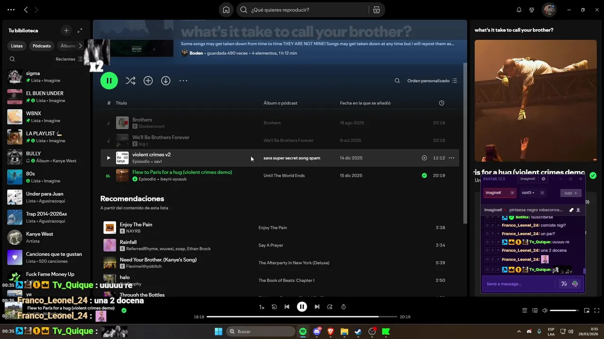The image size is (604, 339).
Task: Open the Windows Start button
Action: pyautogui.click(x=218, y=331)
